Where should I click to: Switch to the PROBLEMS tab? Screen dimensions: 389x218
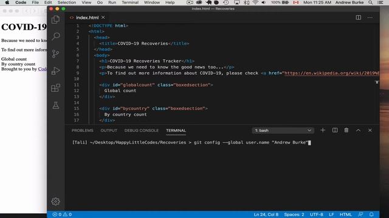(83, 131)
